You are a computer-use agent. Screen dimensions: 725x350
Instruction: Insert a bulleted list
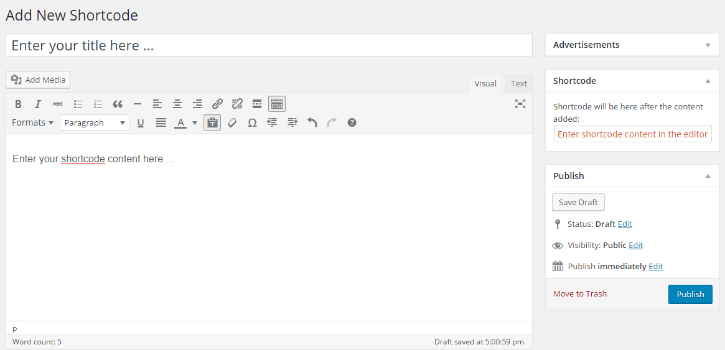pyautogui.click(x=78, y=104)
